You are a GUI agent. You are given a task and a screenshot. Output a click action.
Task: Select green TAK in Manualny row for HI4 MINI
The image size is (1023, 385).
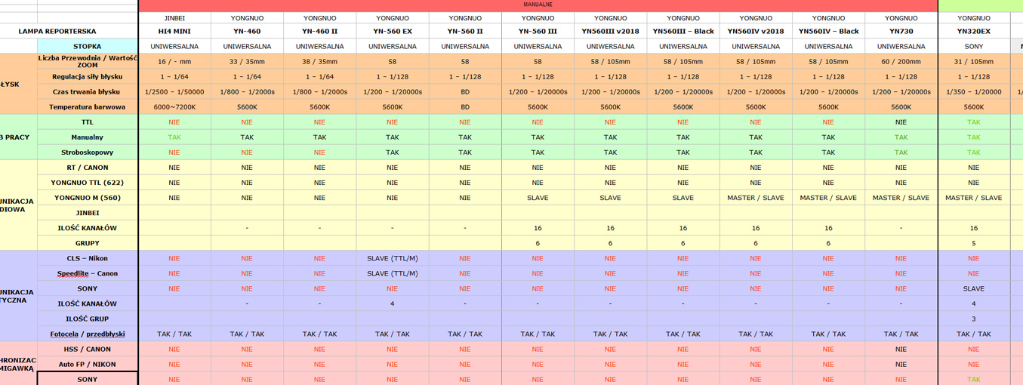point(174,137)
